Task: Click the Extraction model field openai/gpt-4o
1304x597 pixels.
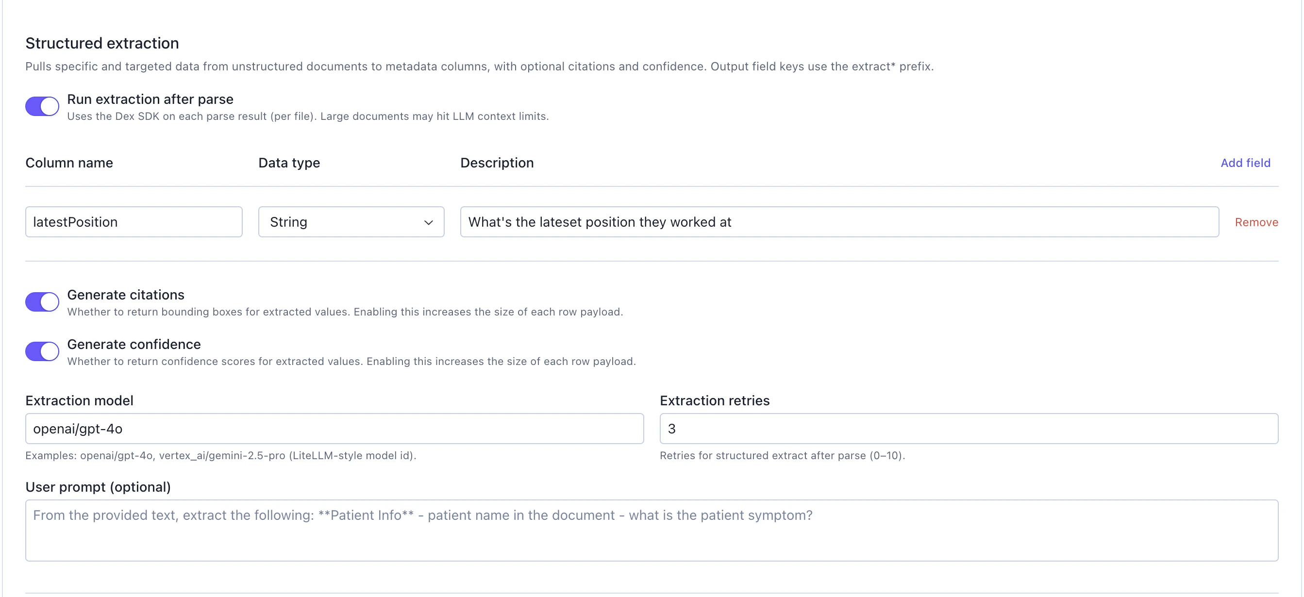Action: click(334, 429)
